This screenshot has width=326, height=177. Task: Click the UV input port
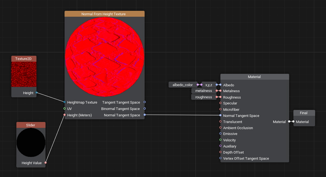(x=65, y=109)
